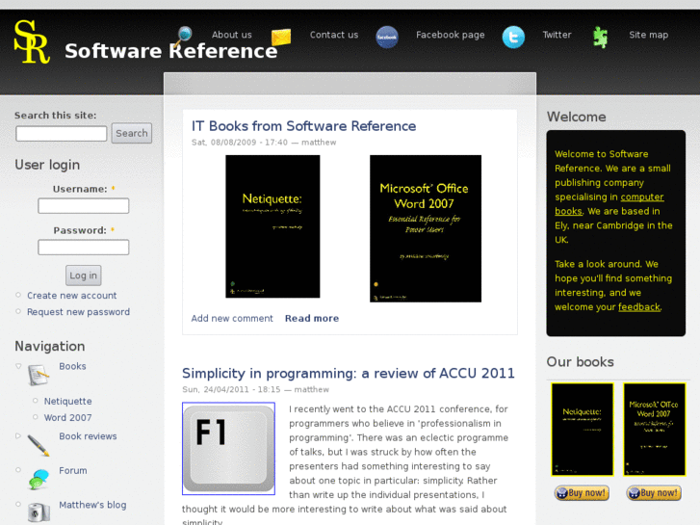
Task: Open the Books navigation link
Action: [x=73, y=366]
